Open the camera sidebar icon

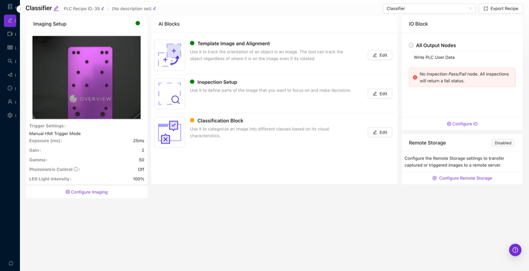click(10, 34)
